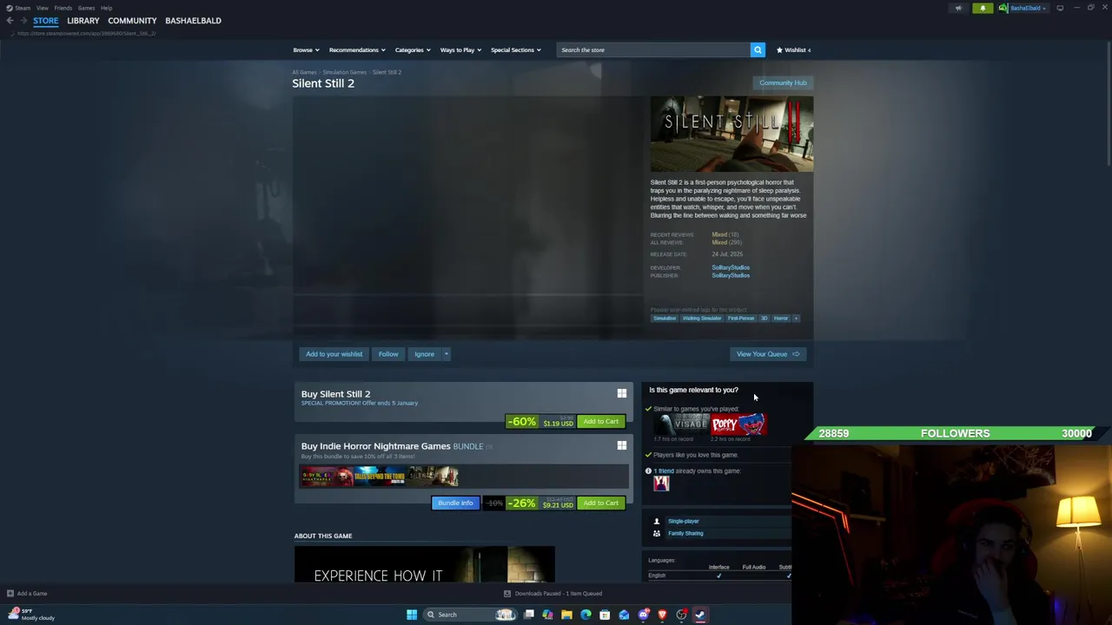Screen dimensions: 1112x625
Task: Open the BASHAELBALD profile tab
Action: 193,20
